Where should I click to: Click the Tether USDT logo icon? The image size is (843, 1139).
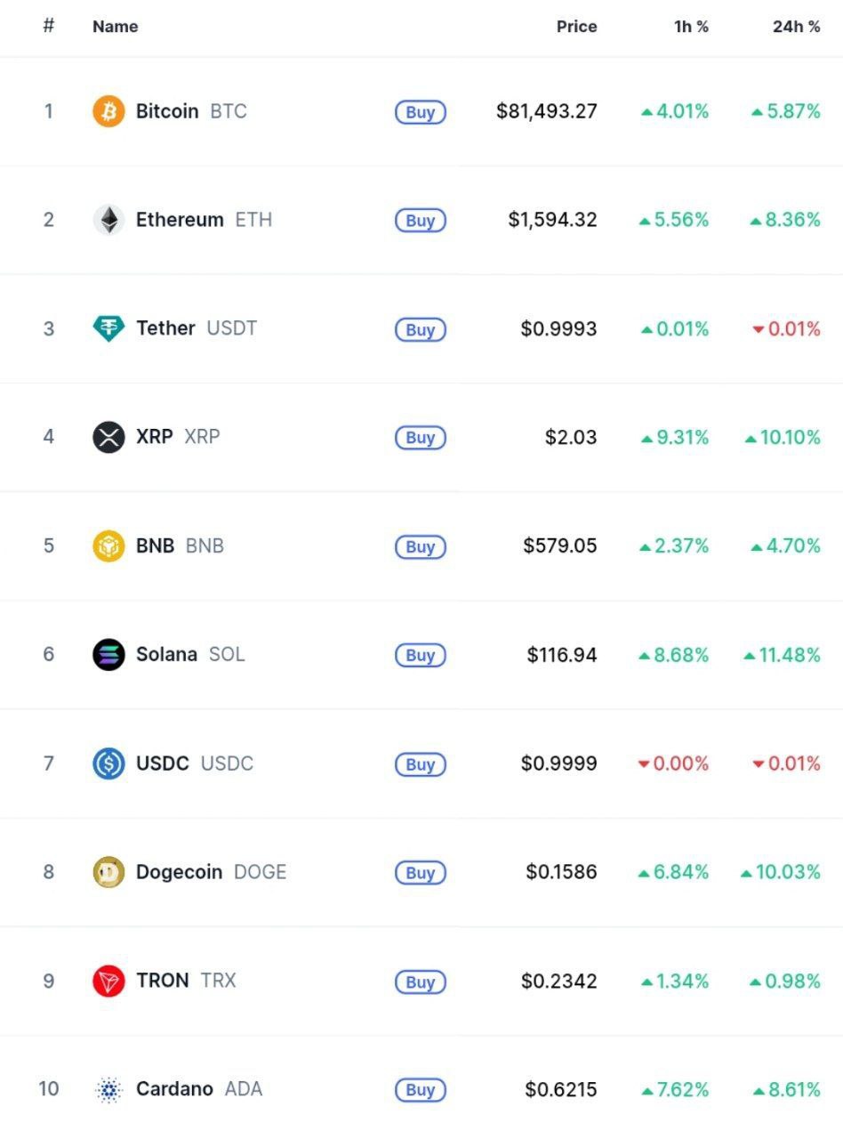coord(108,328)
